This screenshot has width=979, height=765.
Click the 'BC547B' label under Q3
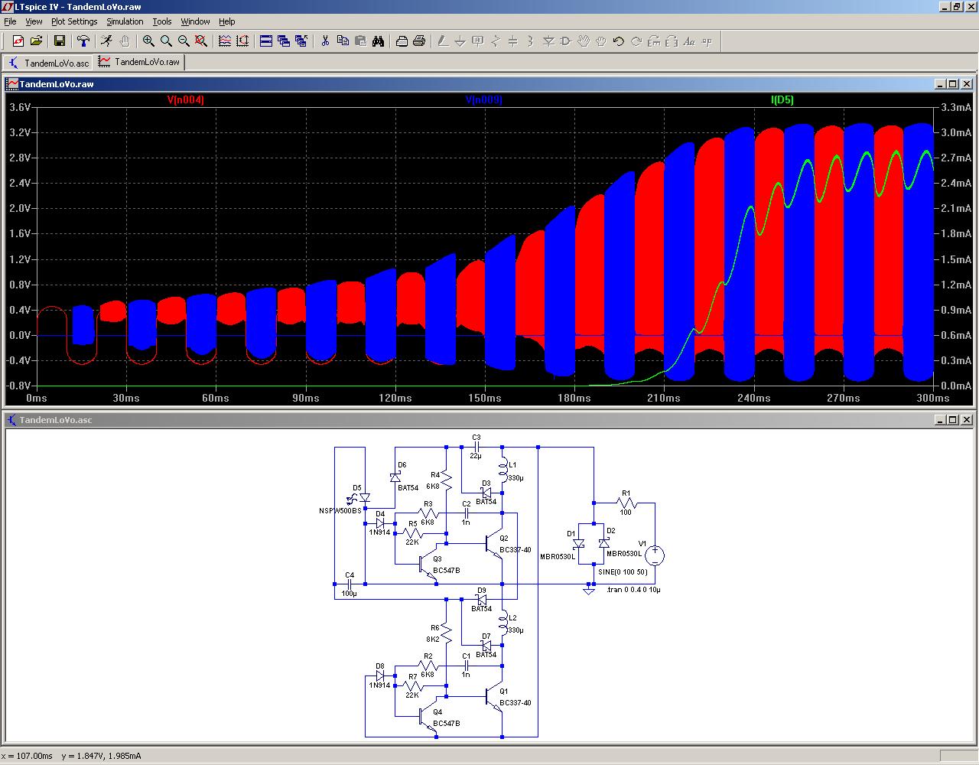pos(447,571)
